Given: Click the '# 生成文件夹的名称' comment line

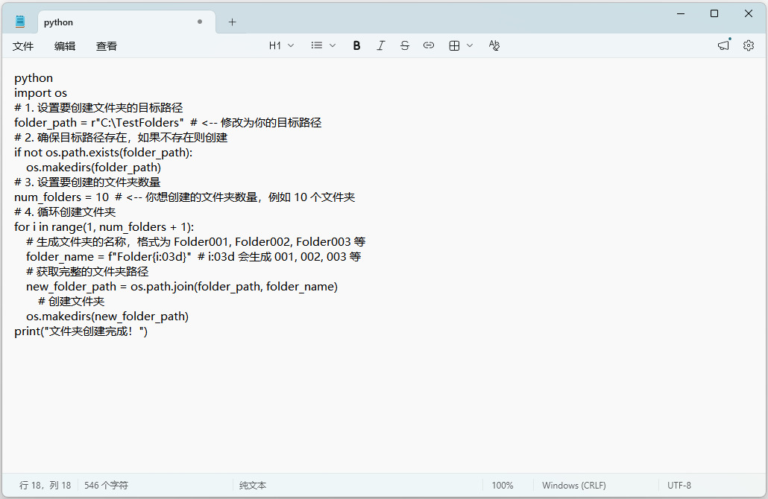Looking at the screenshot, I should click(196, 241).
